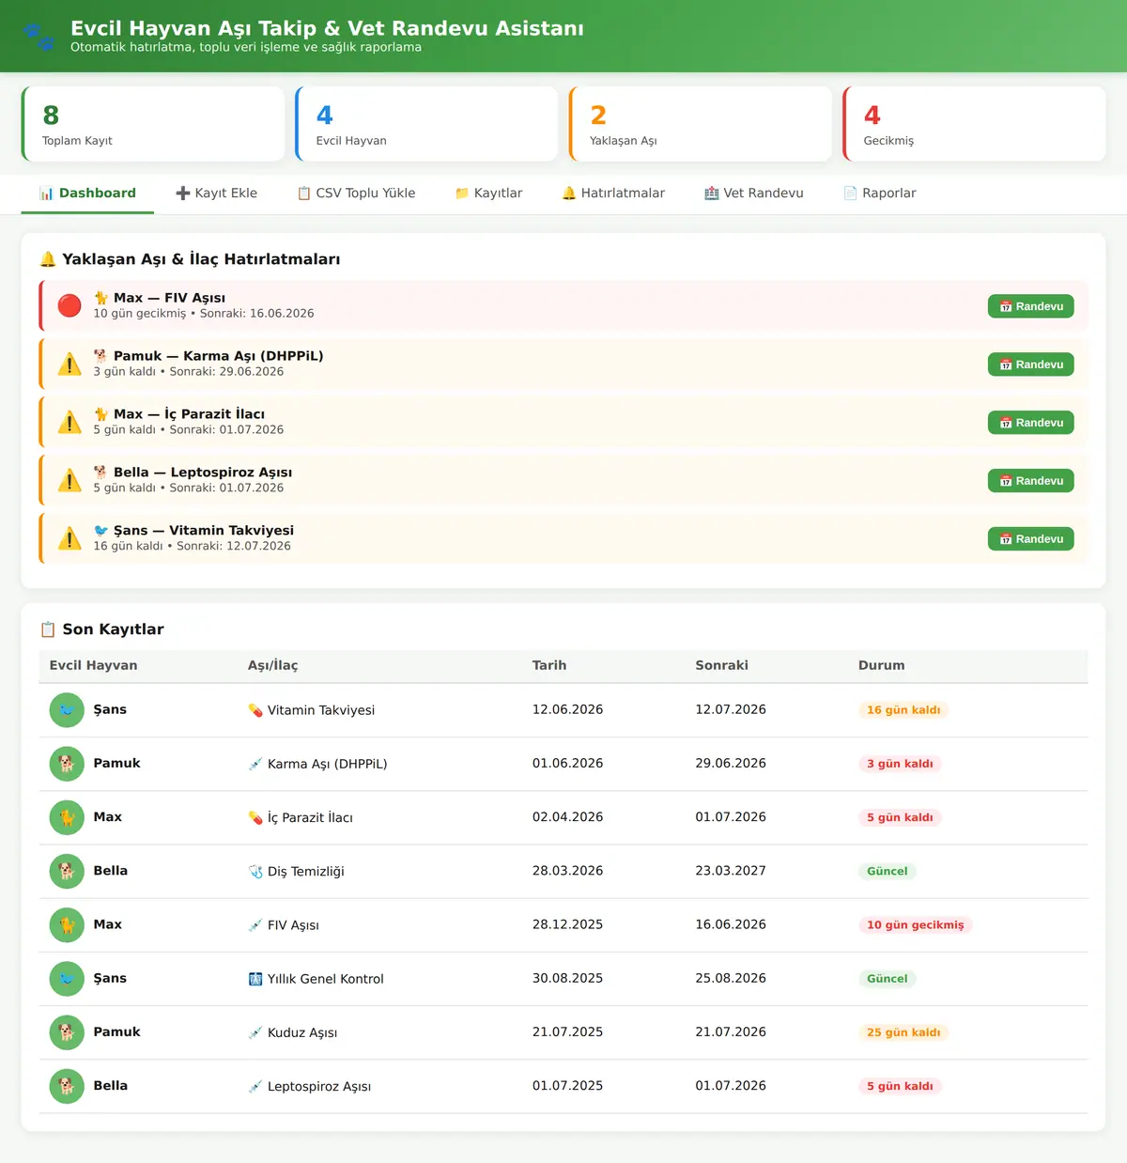Book Randevu for Max FIV Aşısı
The height and width of the screenshot is (1163, 1127).
1030,306
